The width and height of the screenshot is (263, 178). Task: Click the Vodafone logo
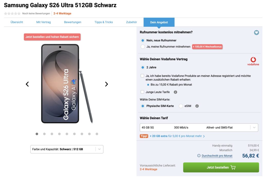click(253, 61)
